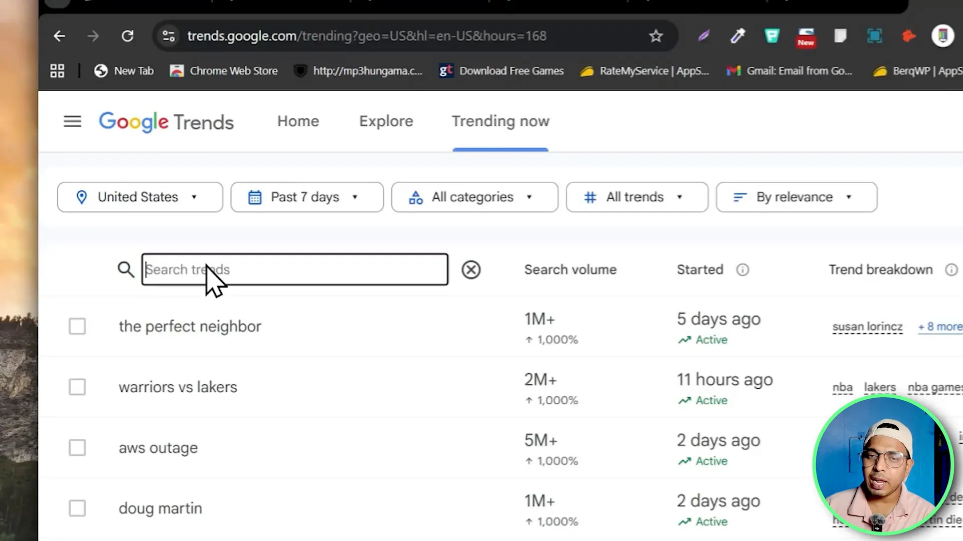
Task: Open the Chrome Web Store bookmark
Action: [224, 71]
